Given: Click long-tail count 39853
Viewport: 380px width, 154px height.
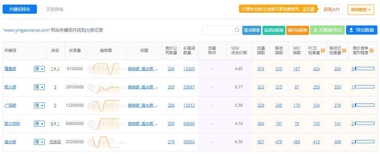Looking at the screenshot, I should tap(189, 142).
